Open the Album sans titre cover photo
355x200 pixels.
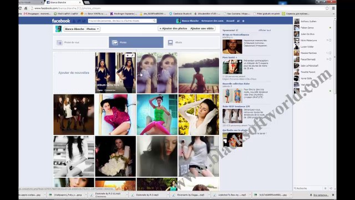click(x=115, y=73)
